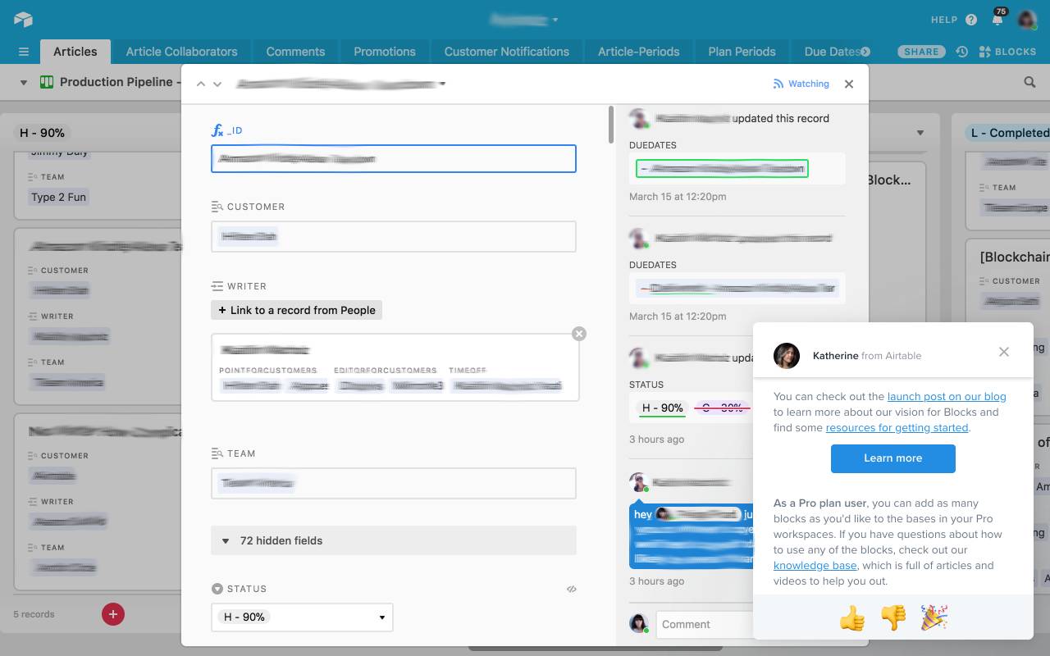
Task: Click the Production Pipeline kanban view icon
Action: coord(47,82)
